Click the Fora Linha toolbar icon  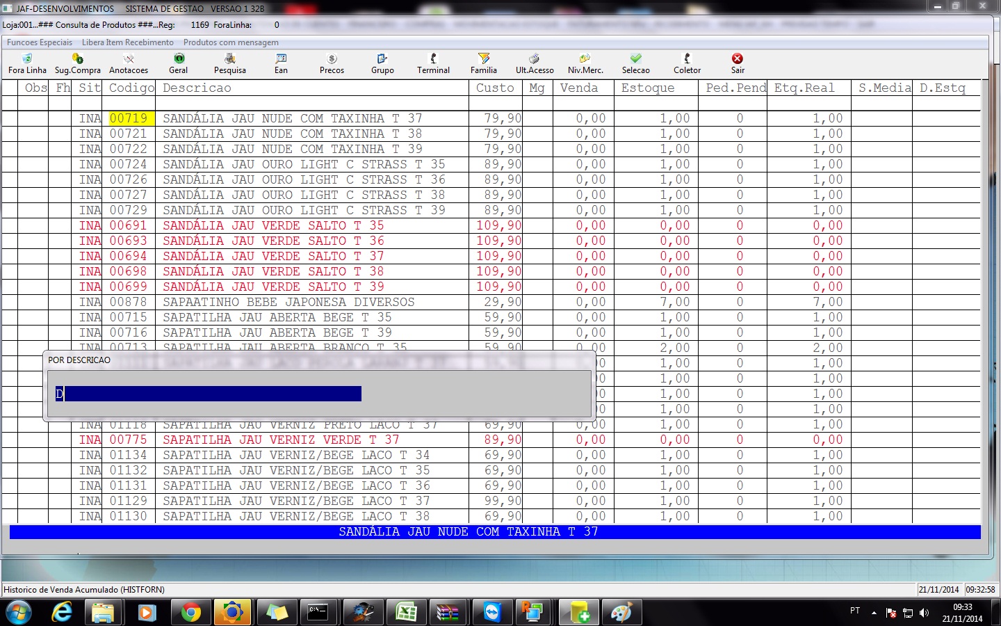27,59
